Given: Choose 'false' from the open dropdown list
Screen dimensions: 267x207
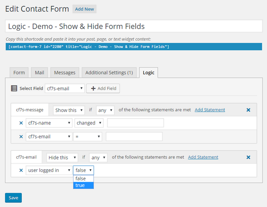Looking at the screenshot, I should pyautogui.click(x=83, y=179).
